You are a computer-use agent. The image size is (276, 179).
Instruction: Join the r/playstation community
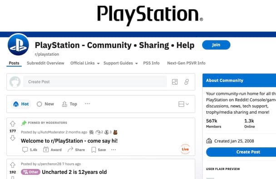[216, 45]
